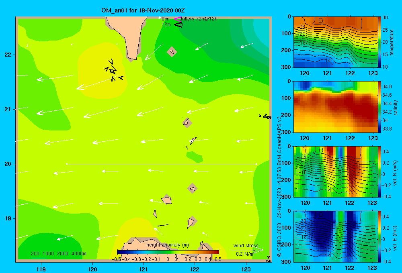Click the main map latitude label 20
The image size is (402, 273).
[x=8, y=164]
